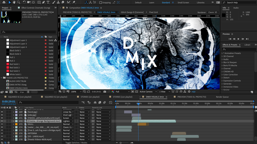
Task: Open the show channel RGB icon
Action: point(113,92)
